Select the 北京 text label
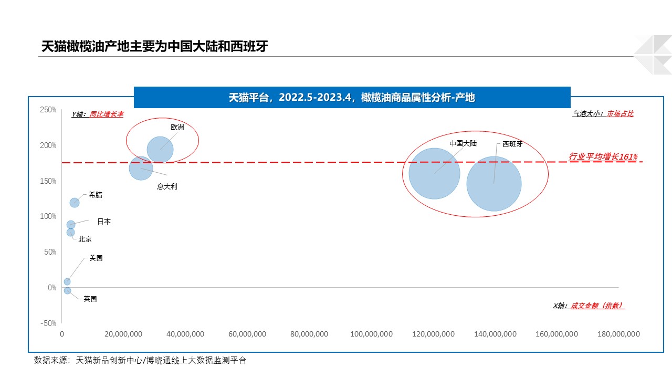672x378 pixels. coord(85,239)
